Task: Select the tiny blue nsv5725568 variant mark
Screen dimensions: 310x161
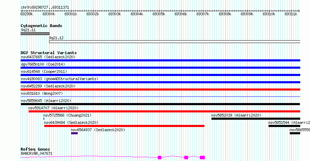Action: point(44,119)
